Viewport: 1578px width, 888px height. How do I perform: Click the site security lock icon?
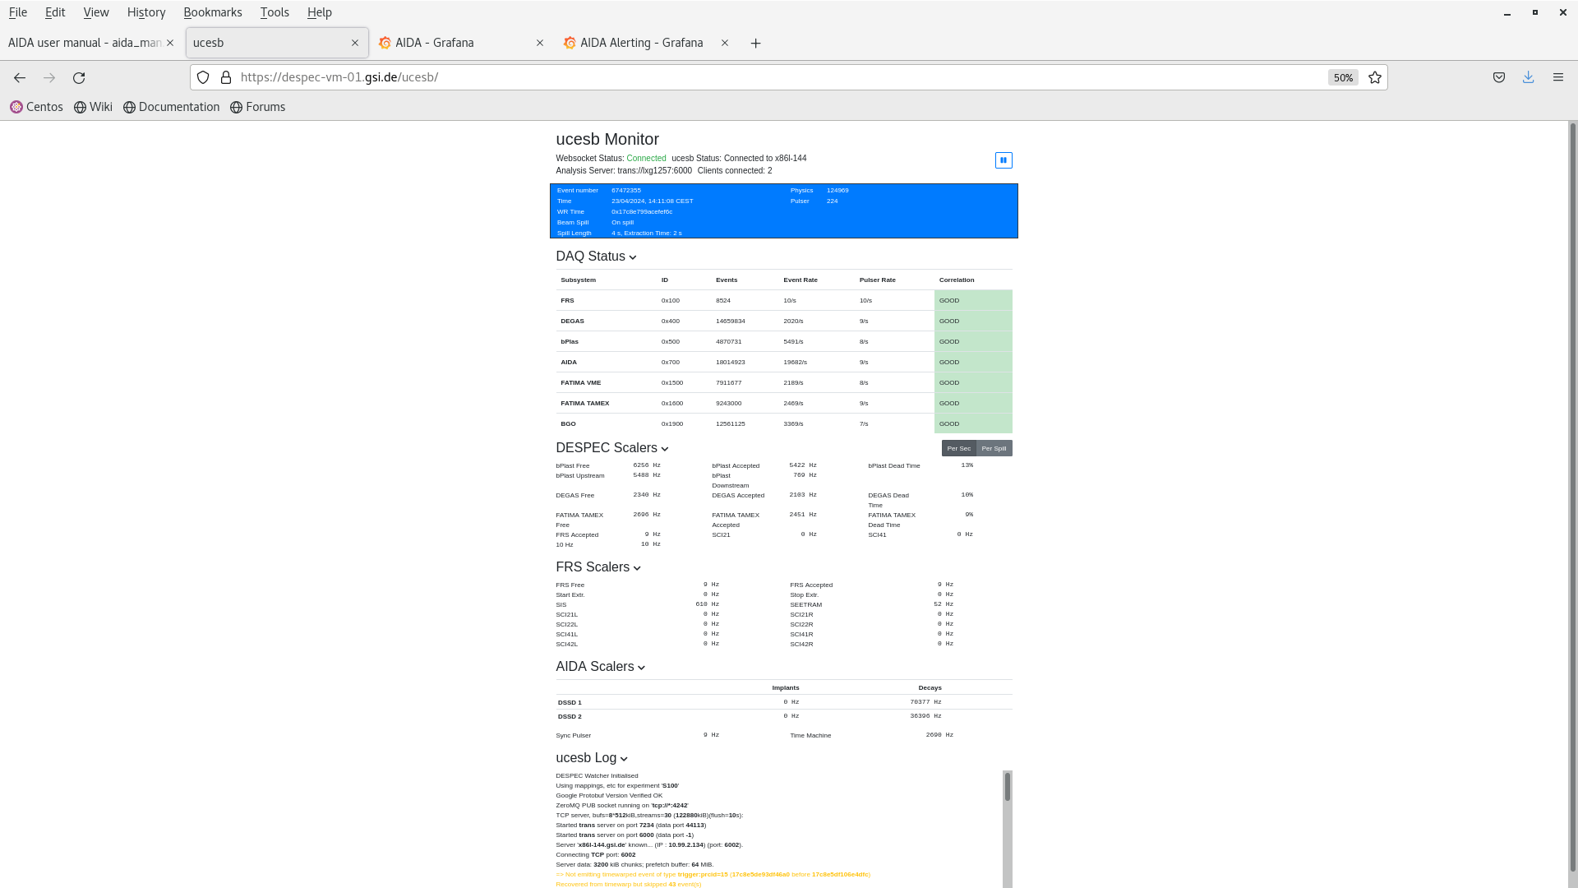pos(226,77)
